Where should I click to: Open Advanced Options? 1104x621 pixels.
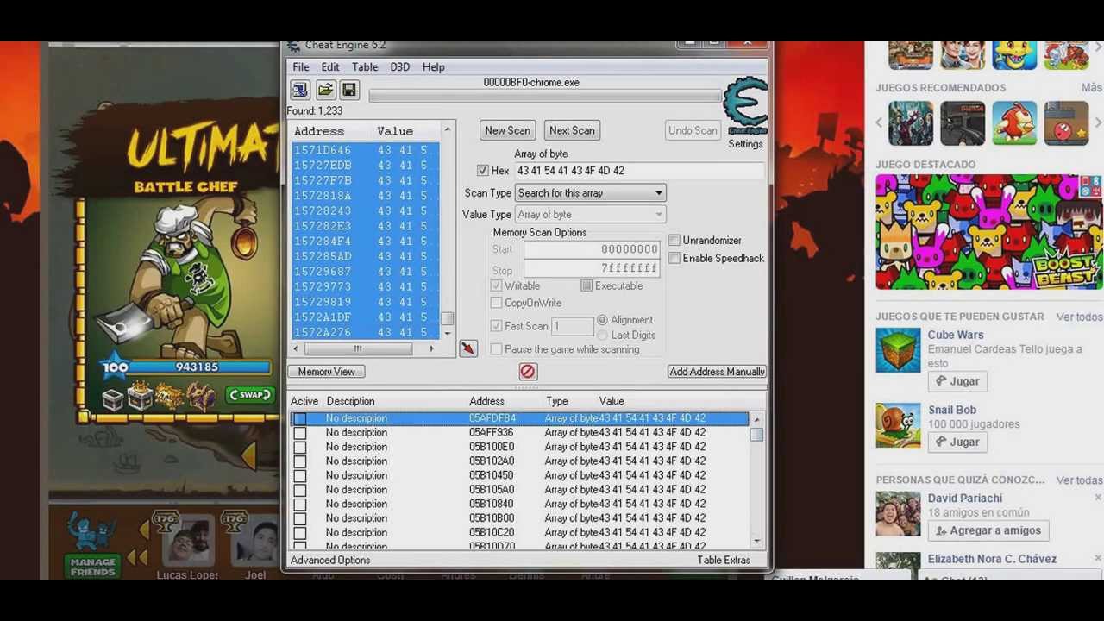pos(330,561)
